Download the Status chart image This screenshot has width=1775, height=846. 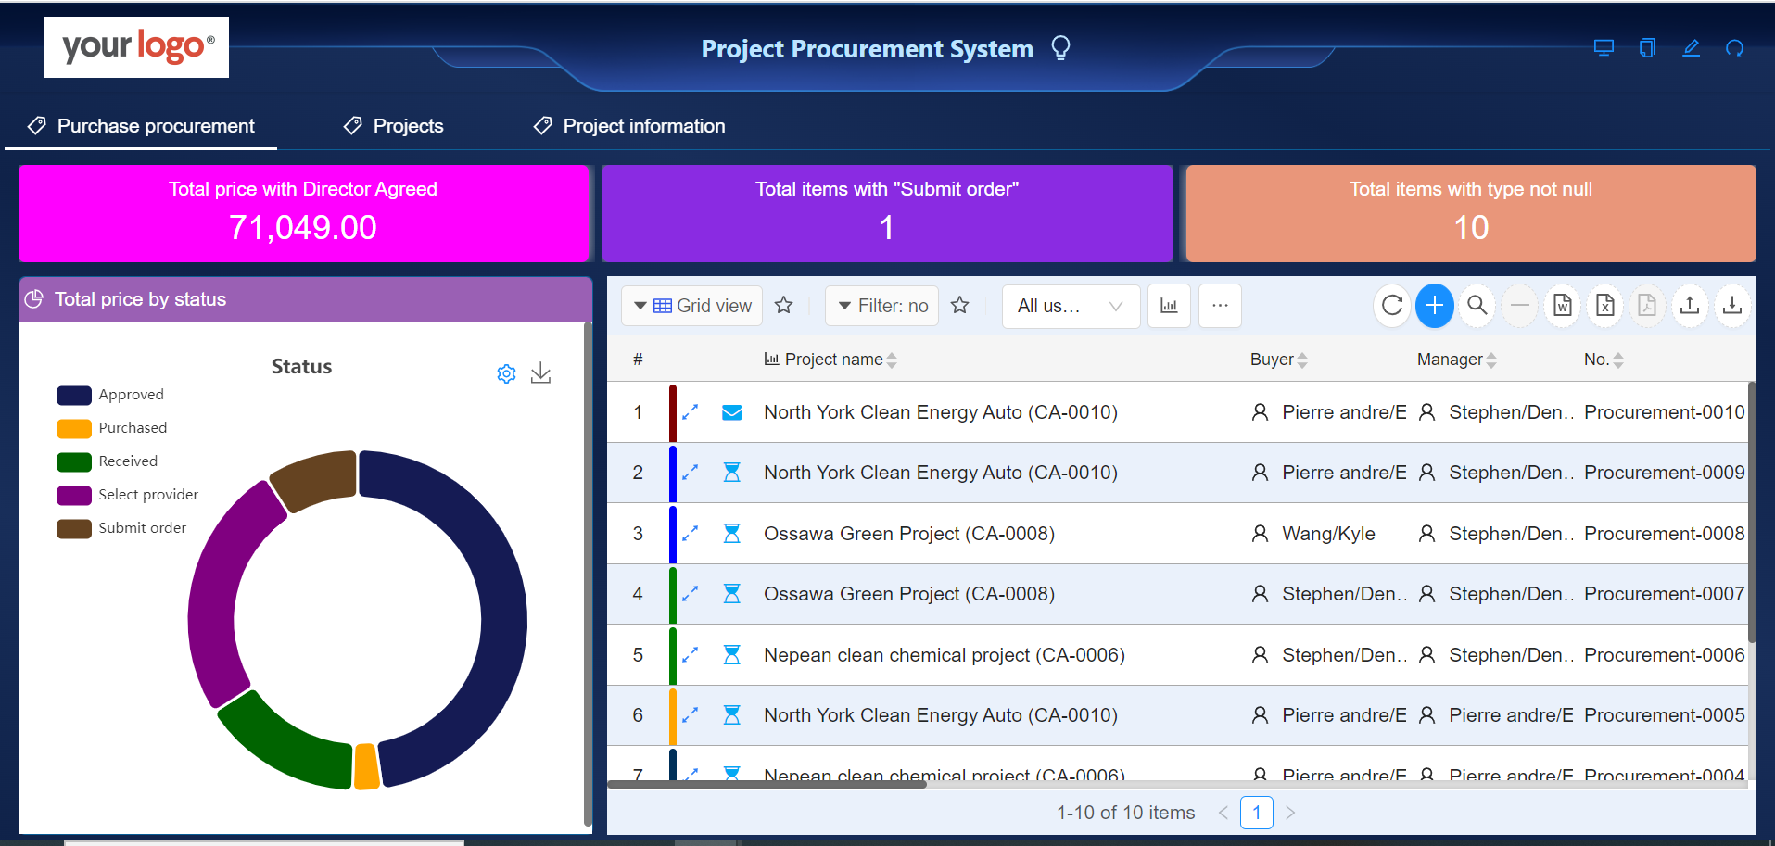pyautogui.click(x=541, y=373)
